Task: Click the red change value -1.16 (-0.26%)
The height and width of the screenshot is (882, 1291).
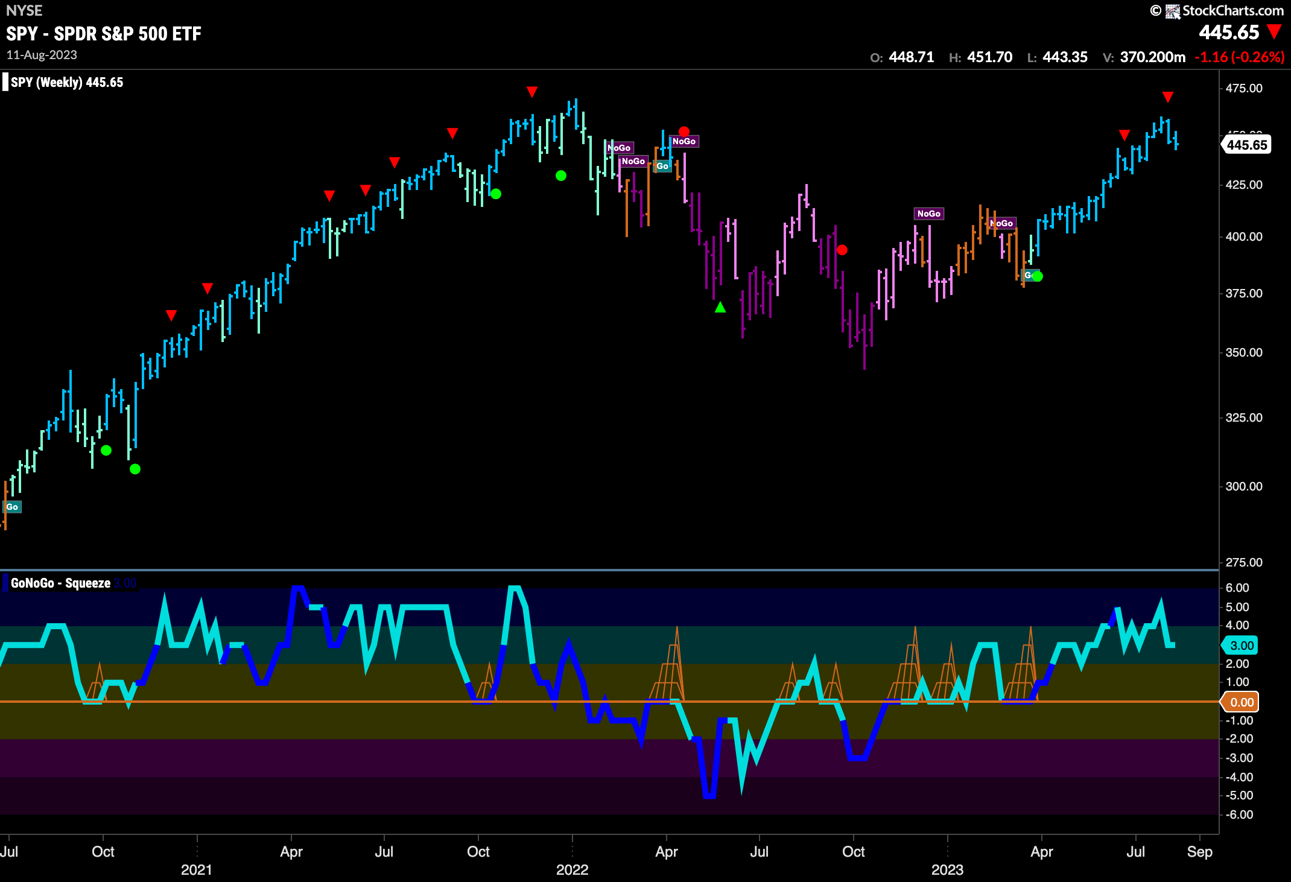Action: click(x=1240, y=57)
